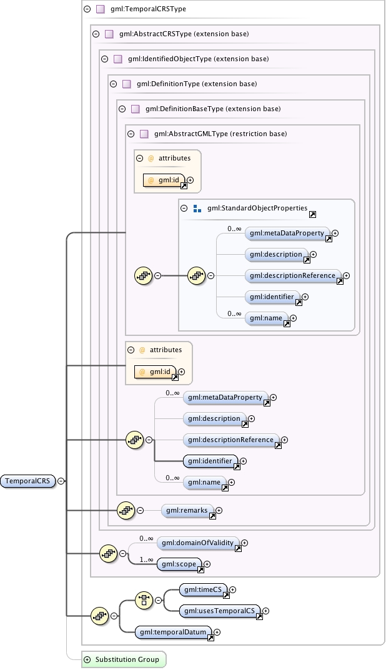Click the reference arrow on gml:StandardObjectProperties
Image resolution: width=386 pixels, height=670 pixels.
click(x=312, y=215)
